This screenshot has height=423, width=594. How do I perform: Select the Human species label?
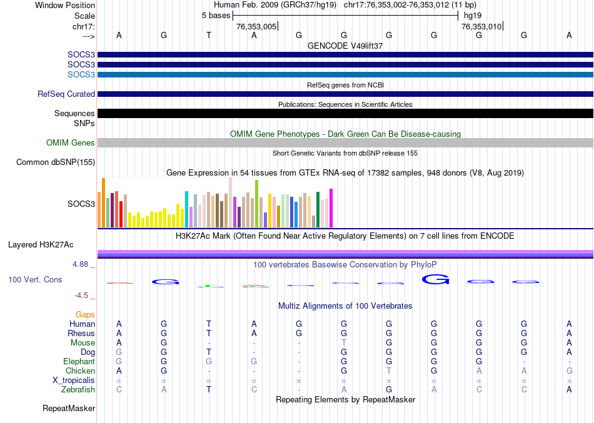(82, 324)
